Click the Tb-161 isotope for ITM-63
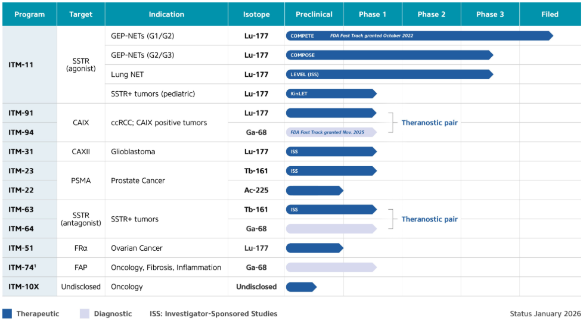Viewport: 583px width, 327px height. (256, 210)
